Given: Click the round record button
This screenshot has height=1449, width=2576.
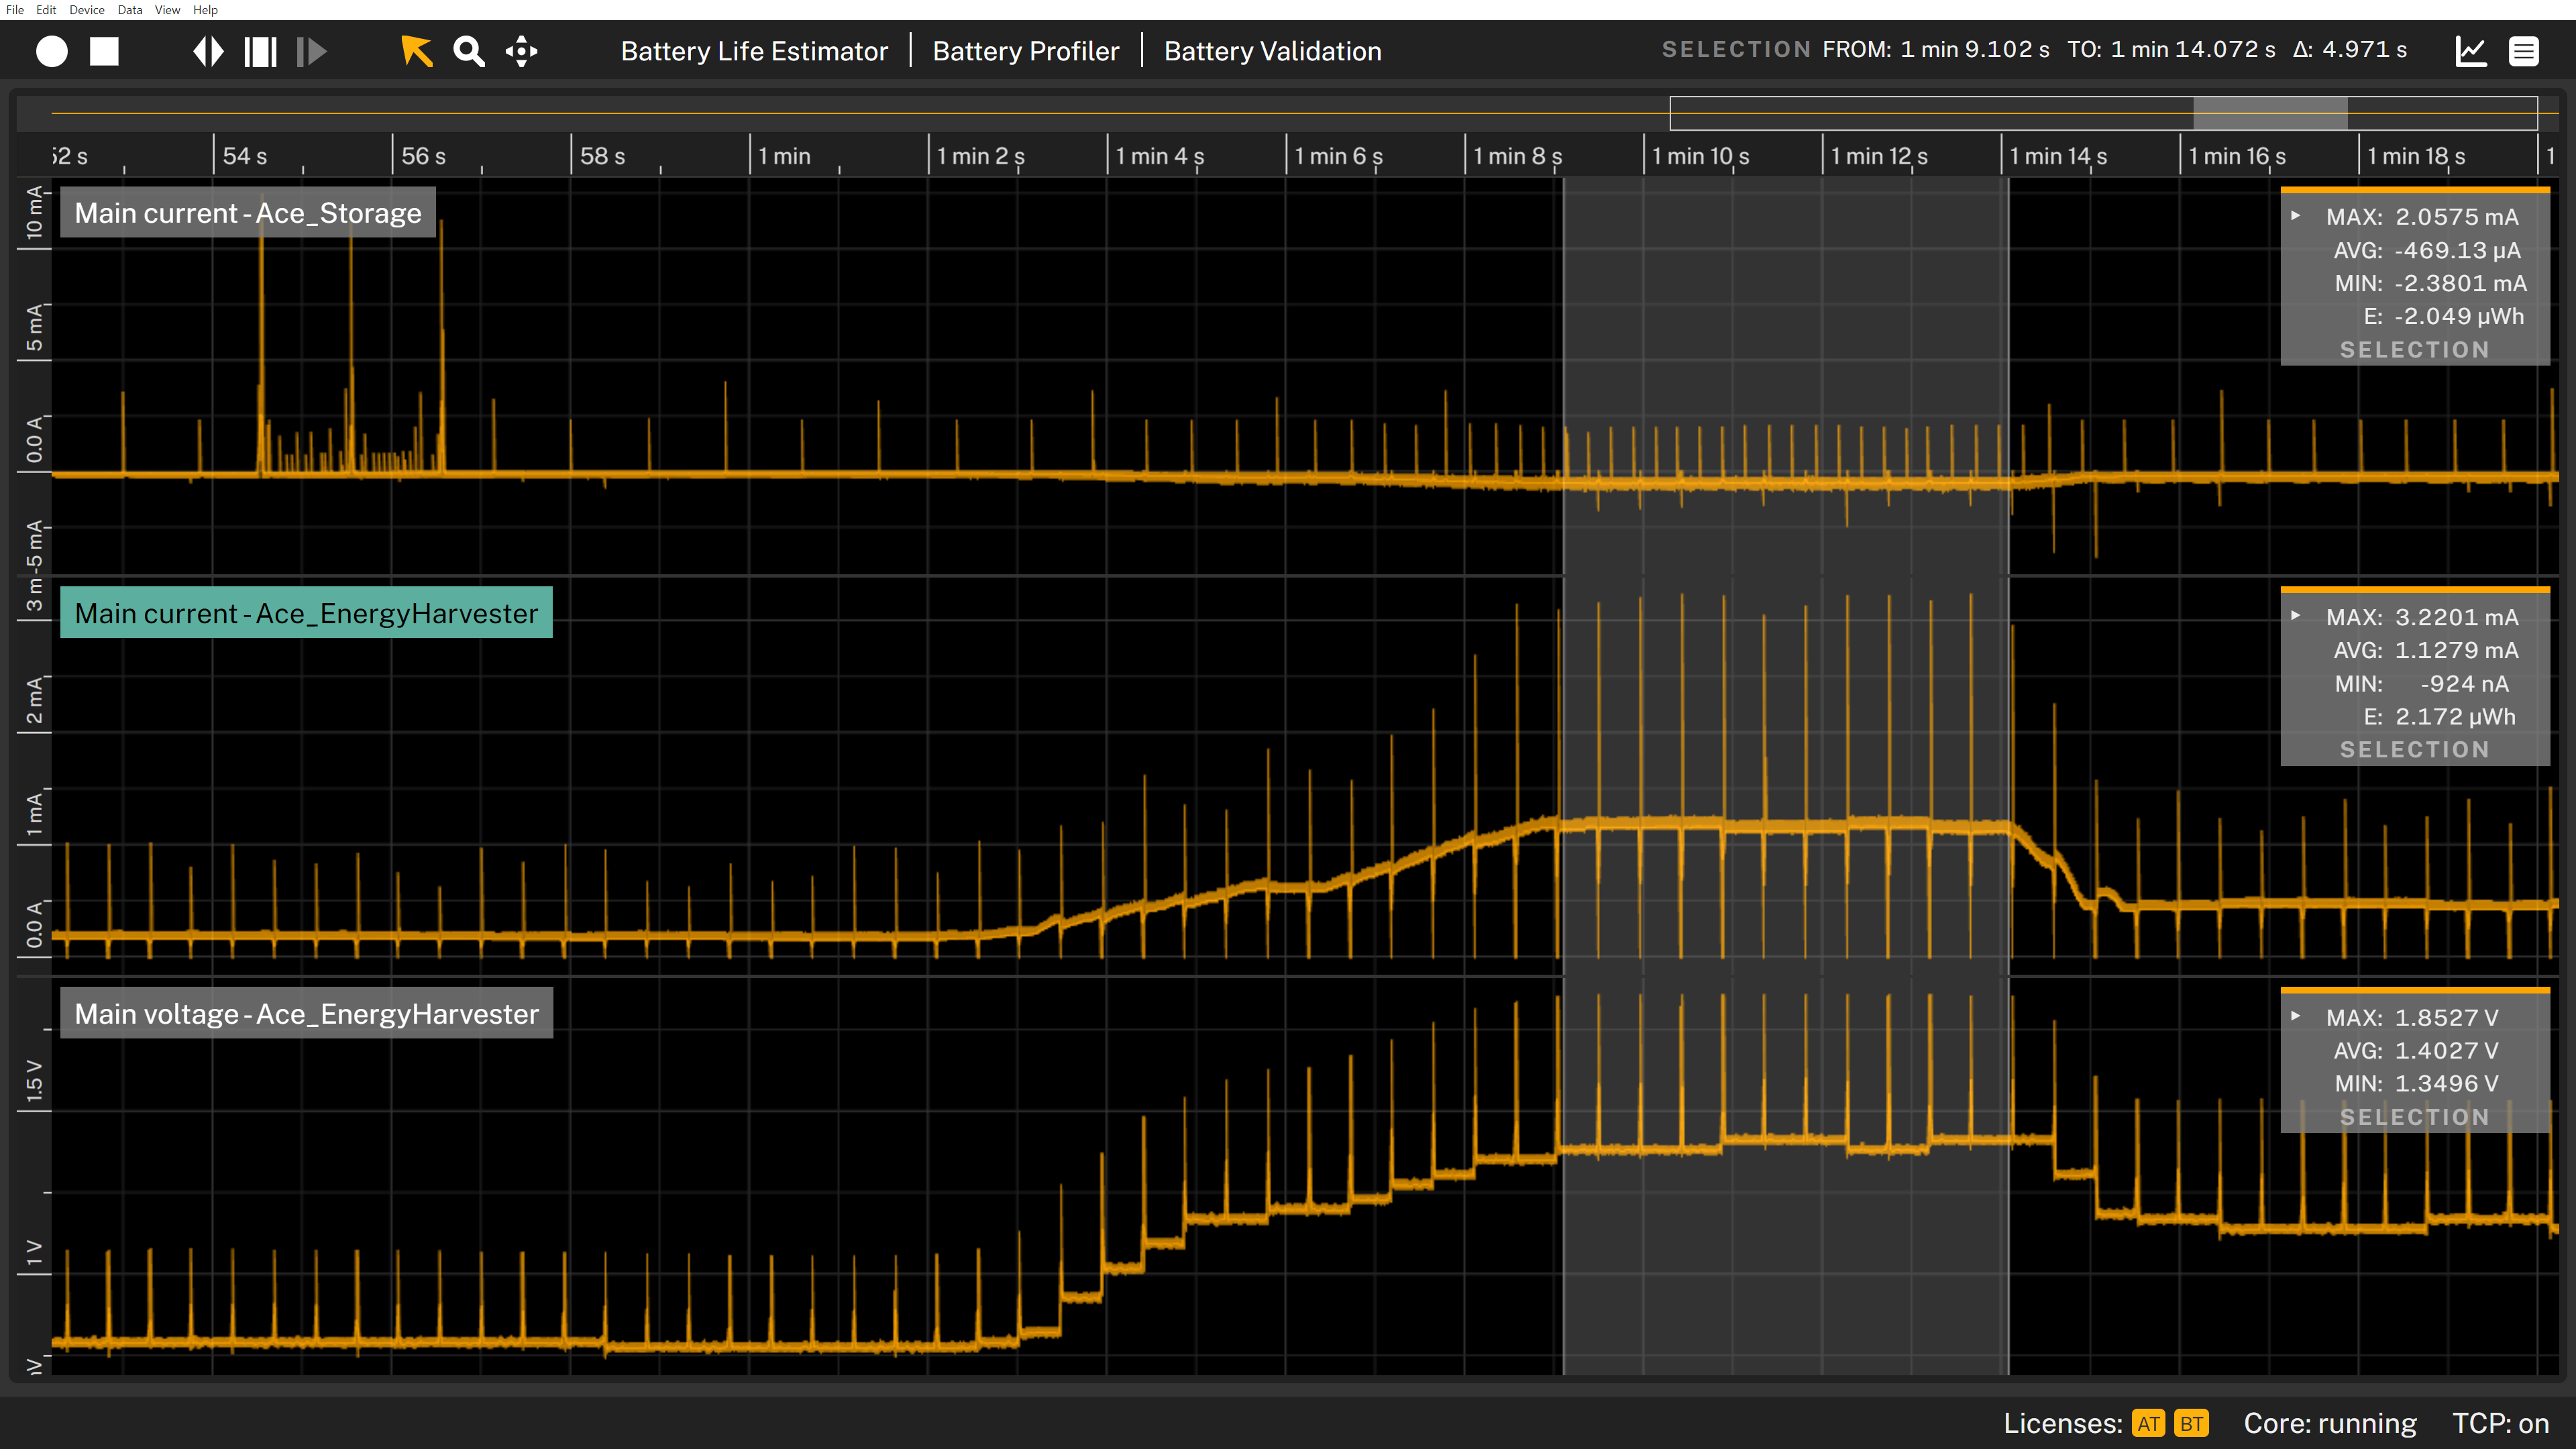Looking at the screenshot, I should tap(52, 51).
